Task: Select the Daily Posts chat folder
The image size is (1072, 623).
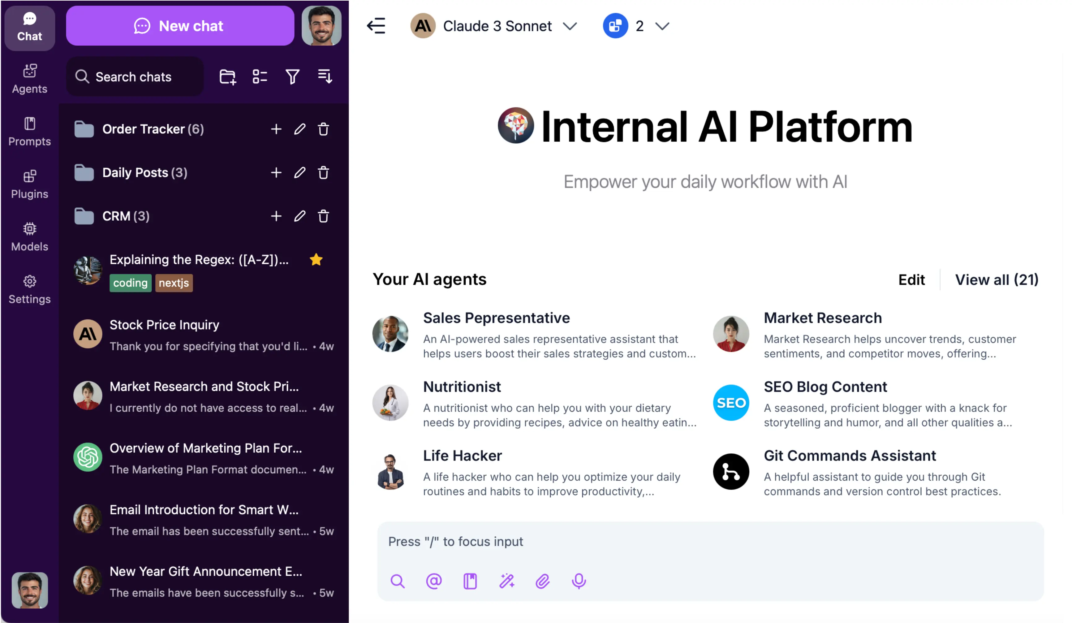Action: [x=145, y=173]
